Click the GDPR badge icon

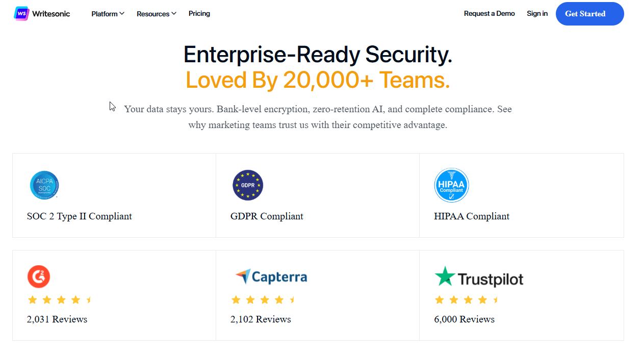pos(248,185)
